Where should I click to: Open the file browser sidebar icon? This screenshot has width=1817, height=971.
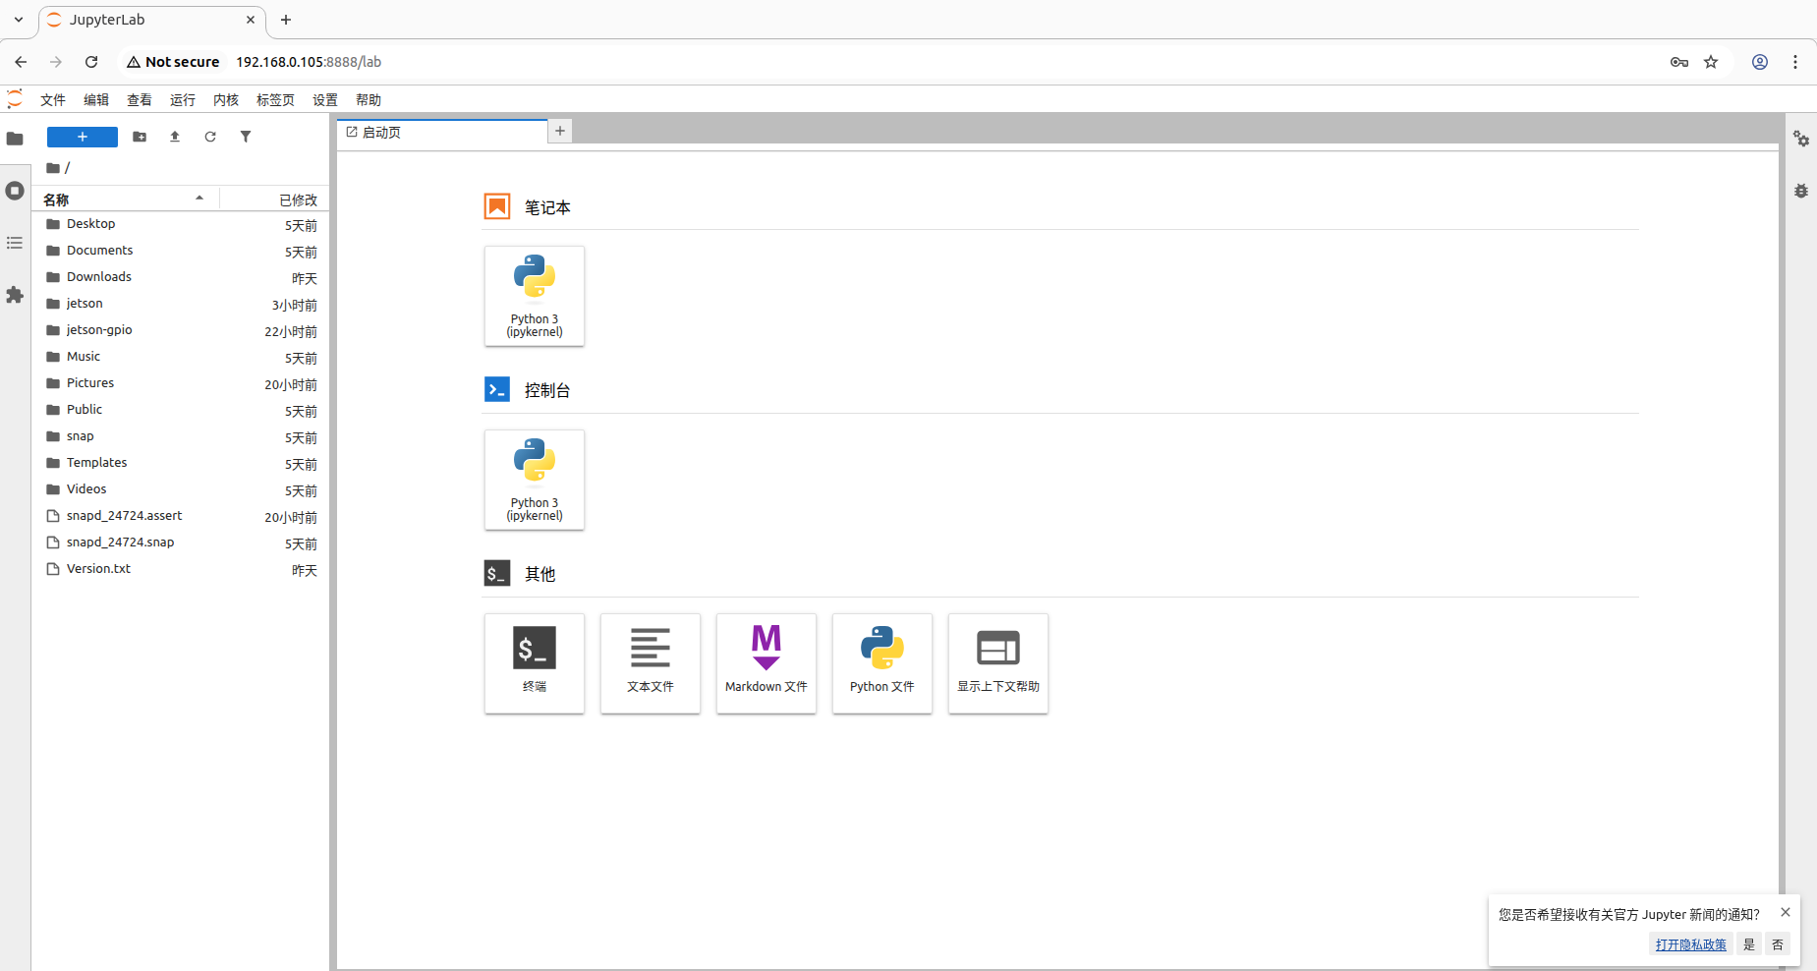coord(15,139)
